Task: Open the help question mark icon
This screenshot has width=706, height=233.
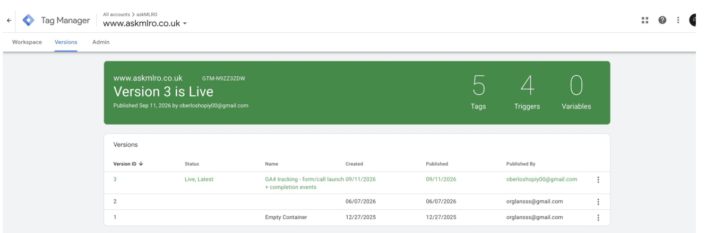Action: [x=662, y=20]
